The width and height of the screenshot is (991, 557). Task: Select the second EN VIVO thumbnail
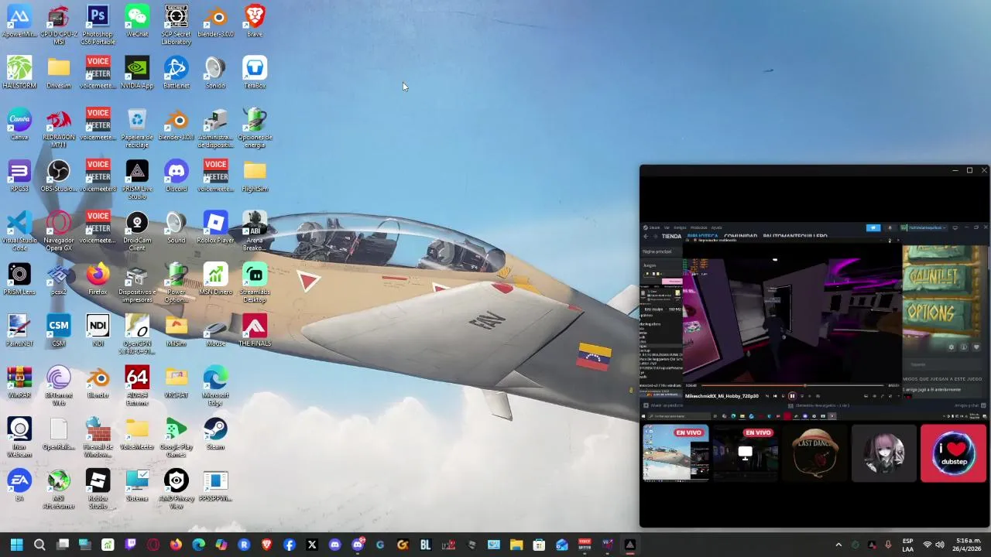point(745,453)
